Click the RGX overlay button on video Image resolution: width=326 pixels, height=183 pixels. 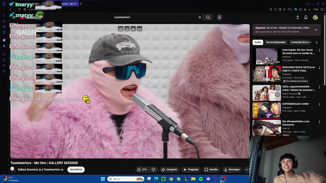tap(139, 29)
